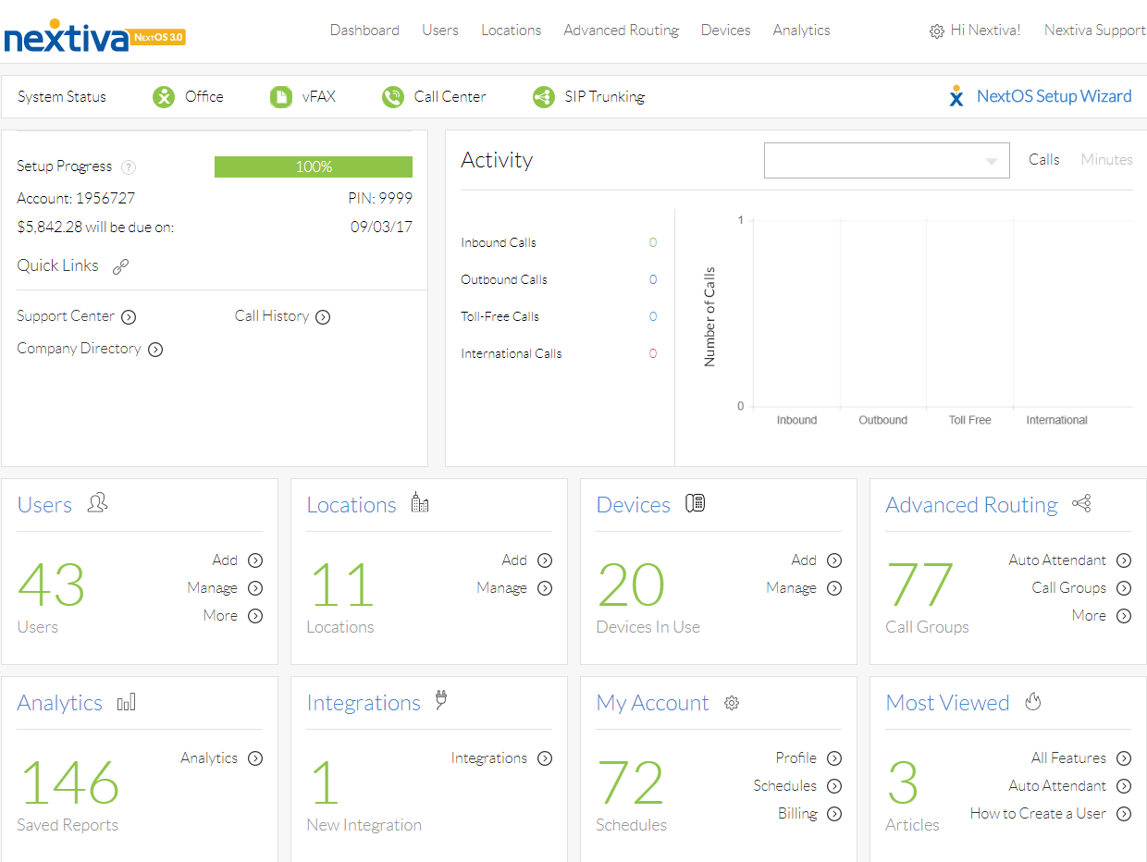Click the International Calls activity row

pyautogui.click(x=559, y=354)
